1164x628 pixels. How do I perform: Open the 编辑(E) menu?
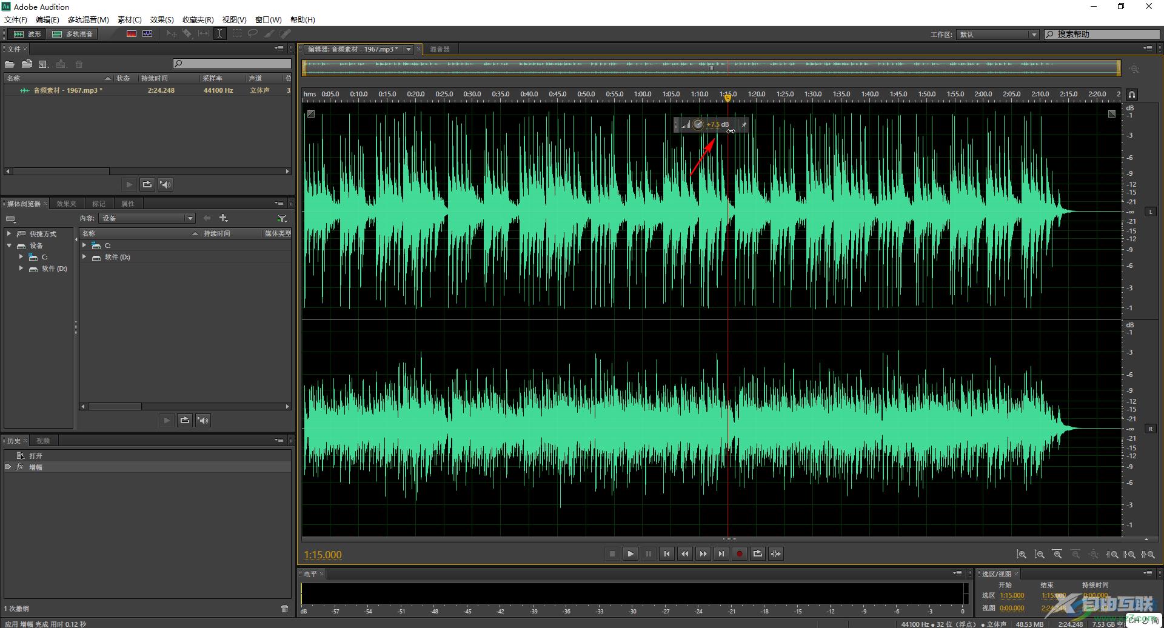pos(47,20)
